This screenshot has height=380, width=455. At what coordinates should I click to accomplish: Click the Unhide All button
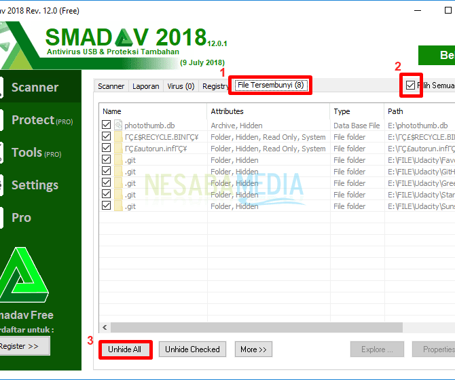coord(126,349)
